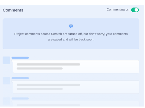The image size is (145, 108).
Task: Click the blue speech-bubble comment icon
Action: tap(71, 26)
